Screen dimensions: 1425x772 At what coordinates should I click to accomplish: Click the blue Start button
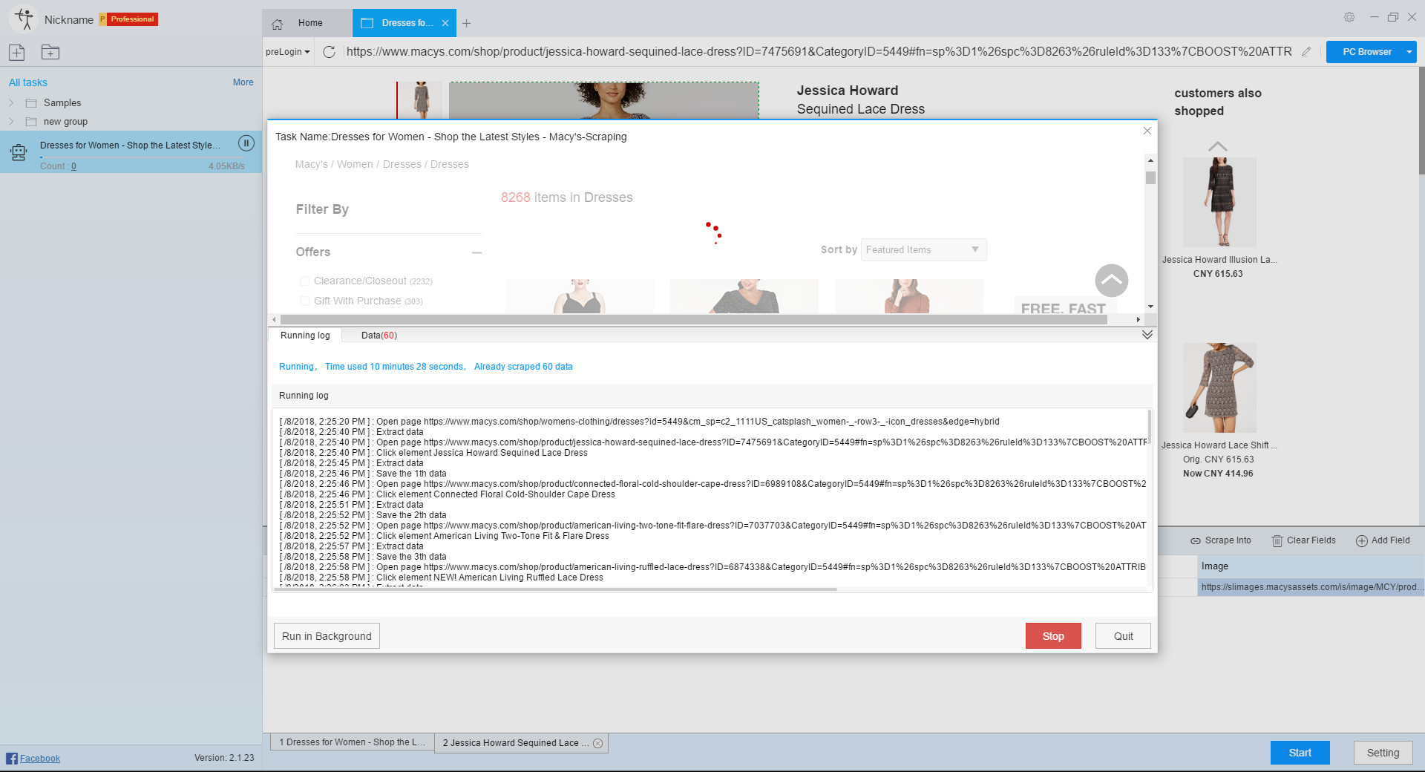point(1300,753)
